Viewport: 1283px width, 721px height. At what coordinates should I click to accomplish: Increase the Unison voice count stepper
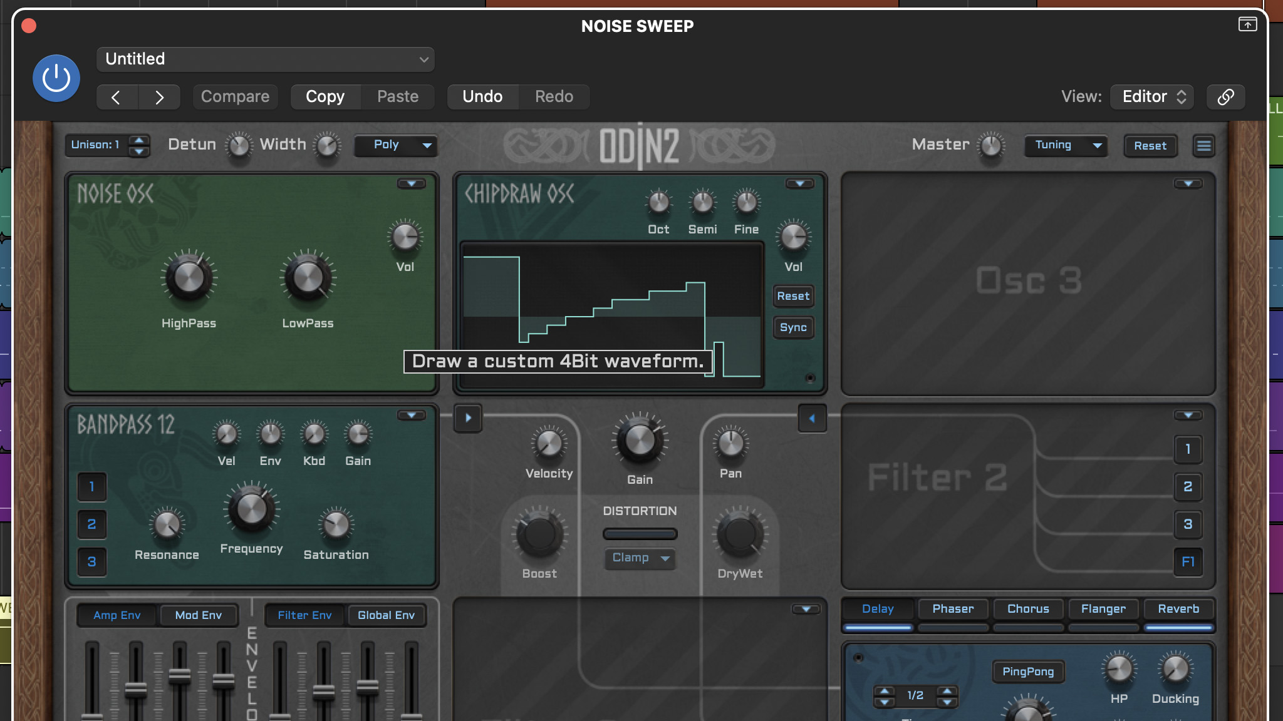pos(138,140)
